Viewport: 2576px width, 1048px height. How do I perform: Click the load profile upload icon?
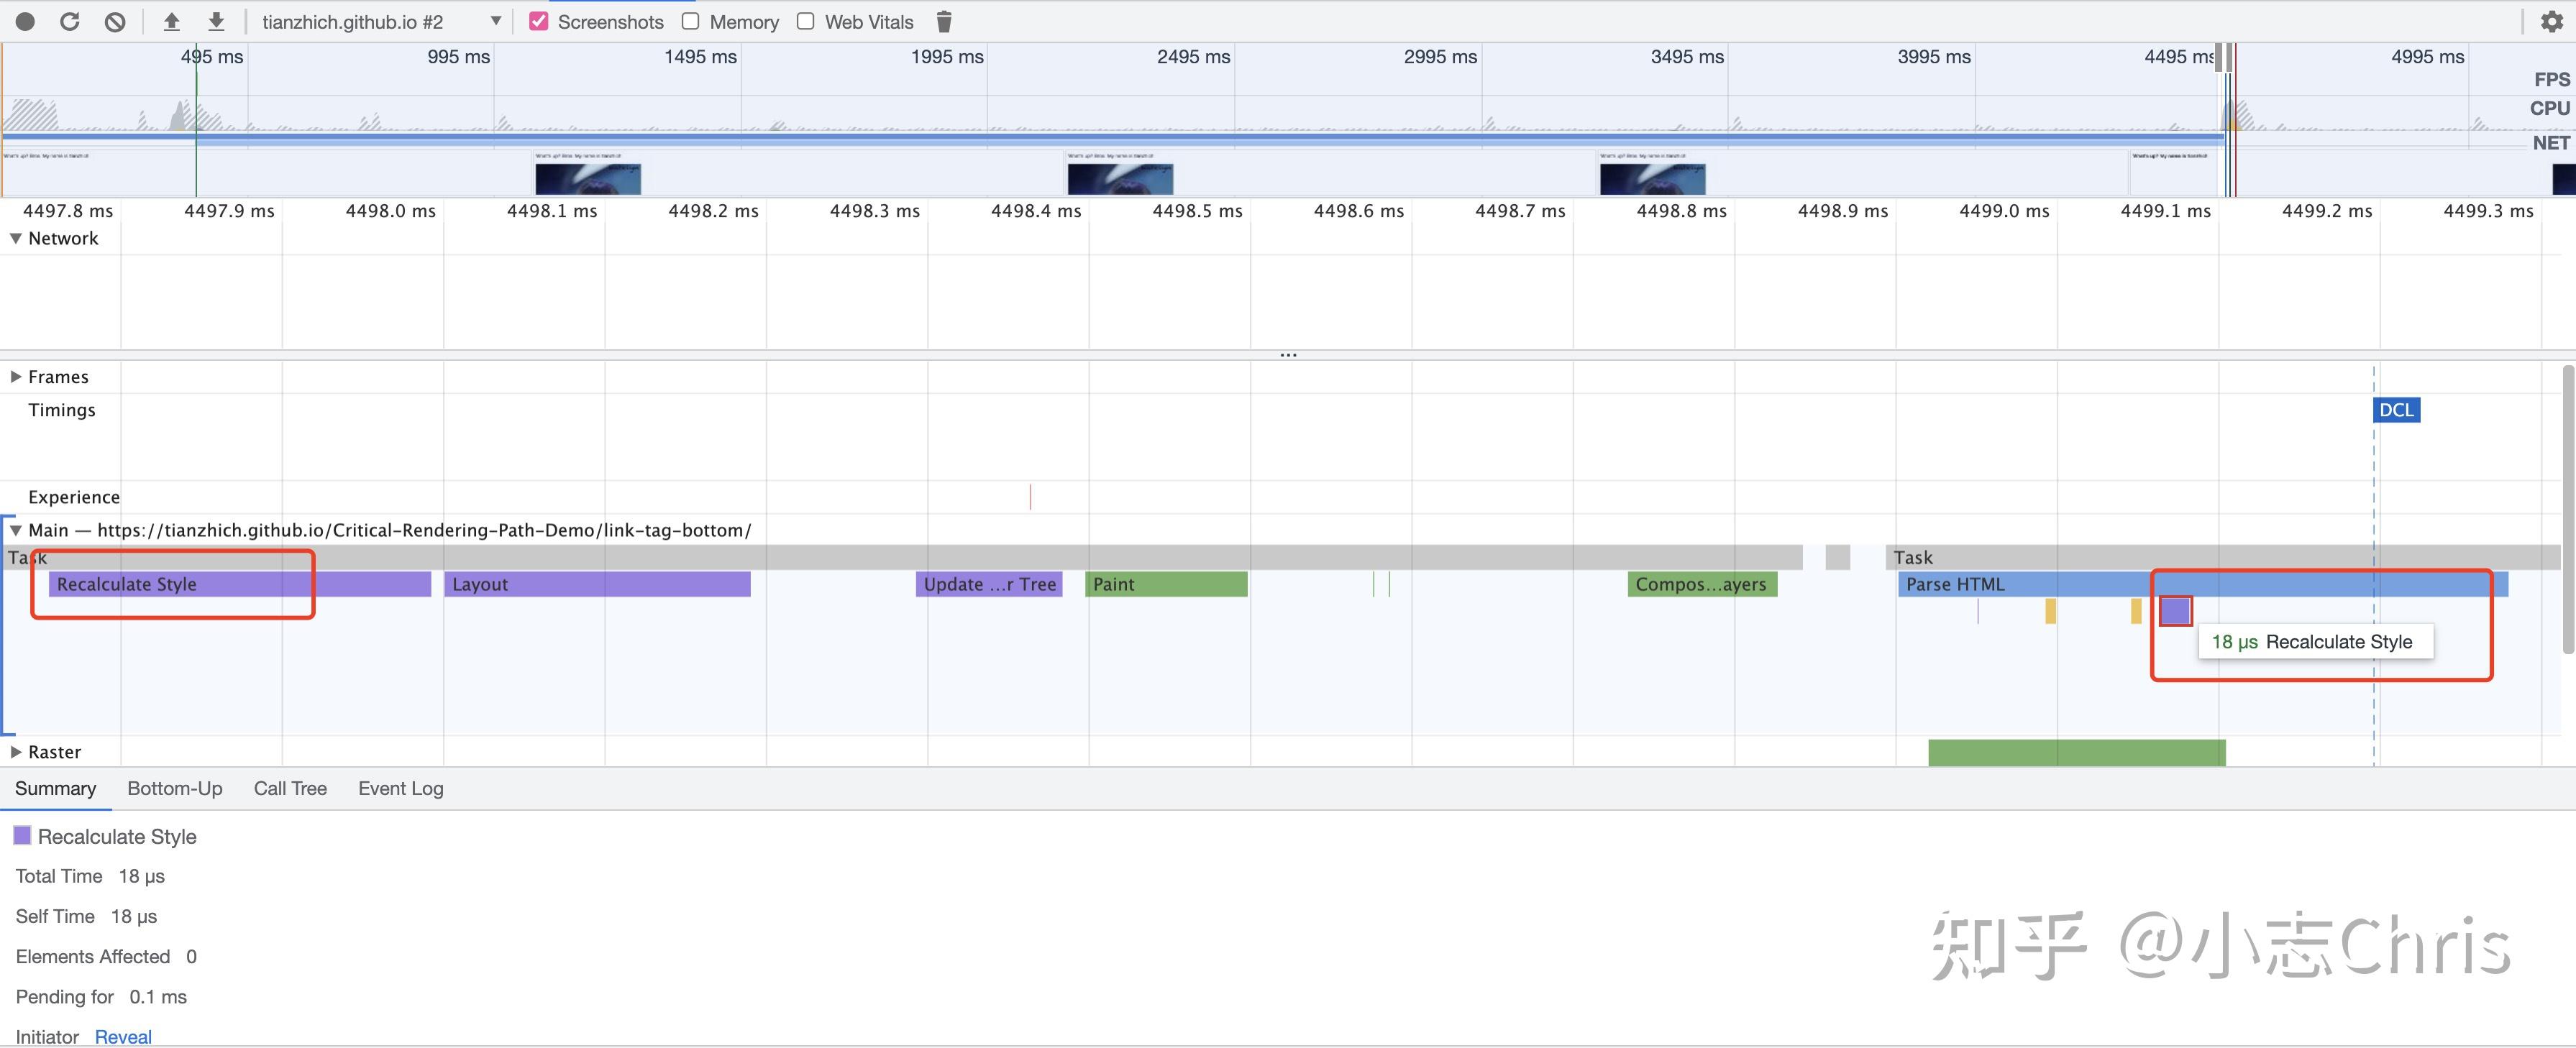pos(171,22)
